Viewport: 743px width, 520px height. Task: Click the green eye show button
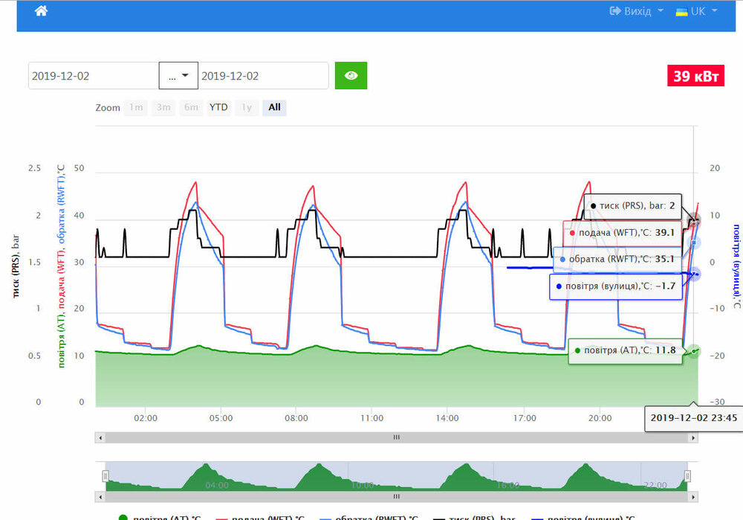coord(351,76)
